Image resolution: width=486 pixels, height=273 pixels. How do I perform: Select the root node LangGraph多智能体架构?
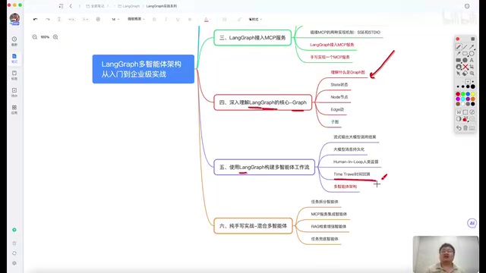(x=144, y=69)
